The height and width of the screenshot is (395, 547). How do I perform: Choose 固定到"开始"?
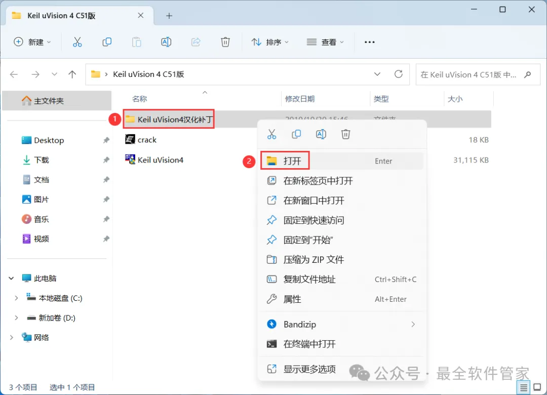pos(341,240)
